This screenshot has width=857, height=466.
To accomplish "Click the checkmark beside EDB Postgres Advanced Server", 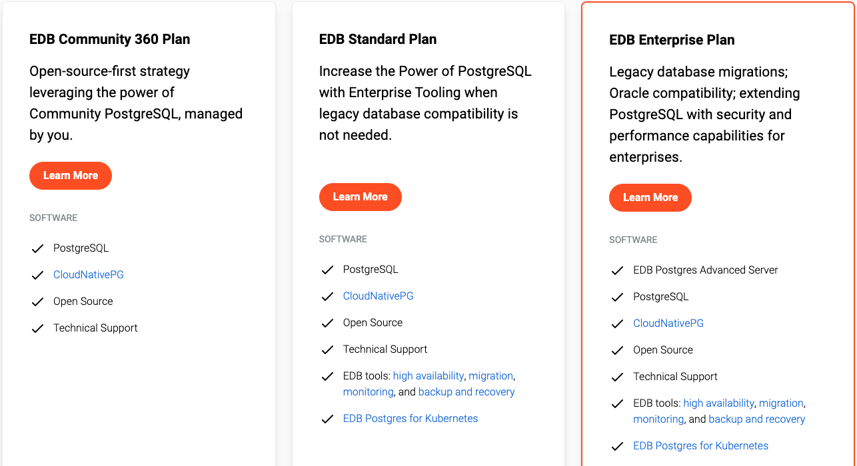I will [617, 270].
